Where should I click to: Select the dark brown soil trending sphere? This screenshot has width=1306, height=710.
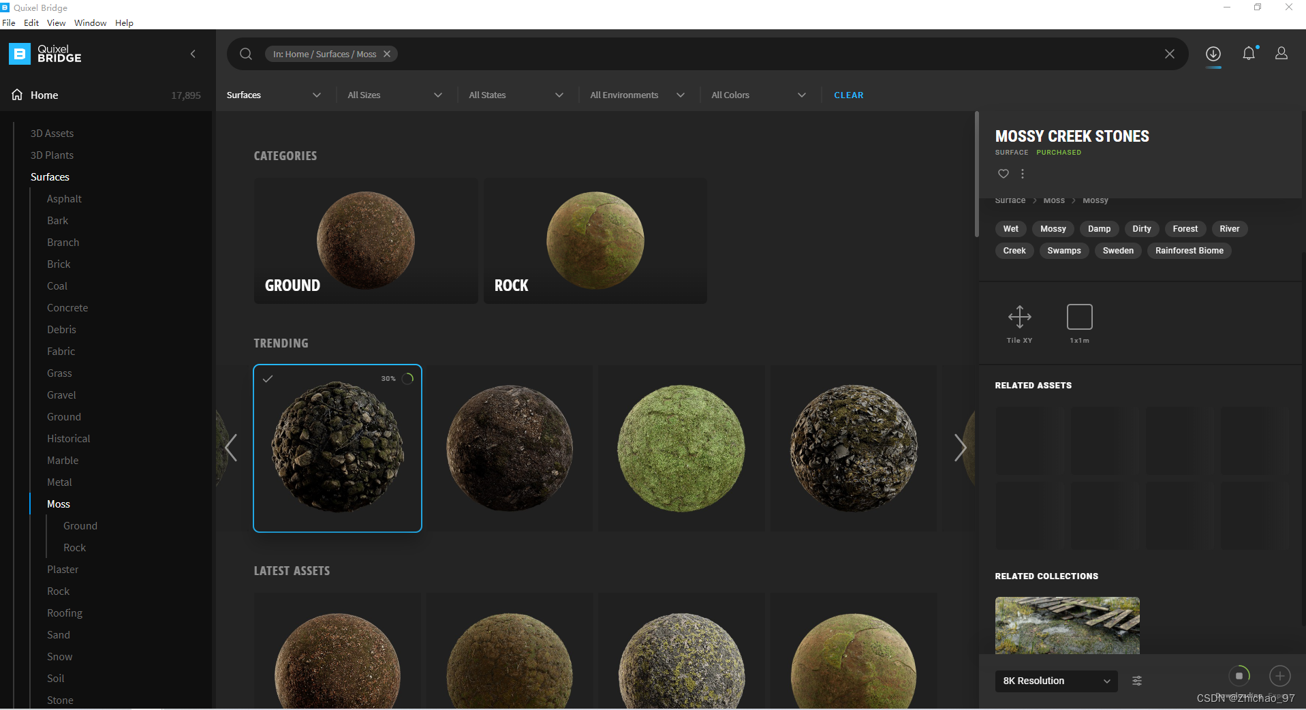(510, 448)
